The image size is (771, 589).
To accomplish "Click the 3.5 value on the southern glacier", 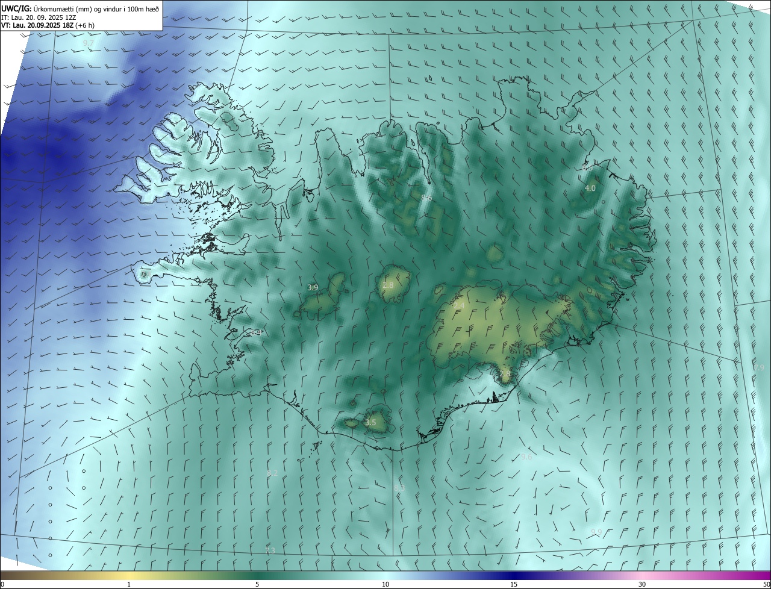I will click(370, 423).
